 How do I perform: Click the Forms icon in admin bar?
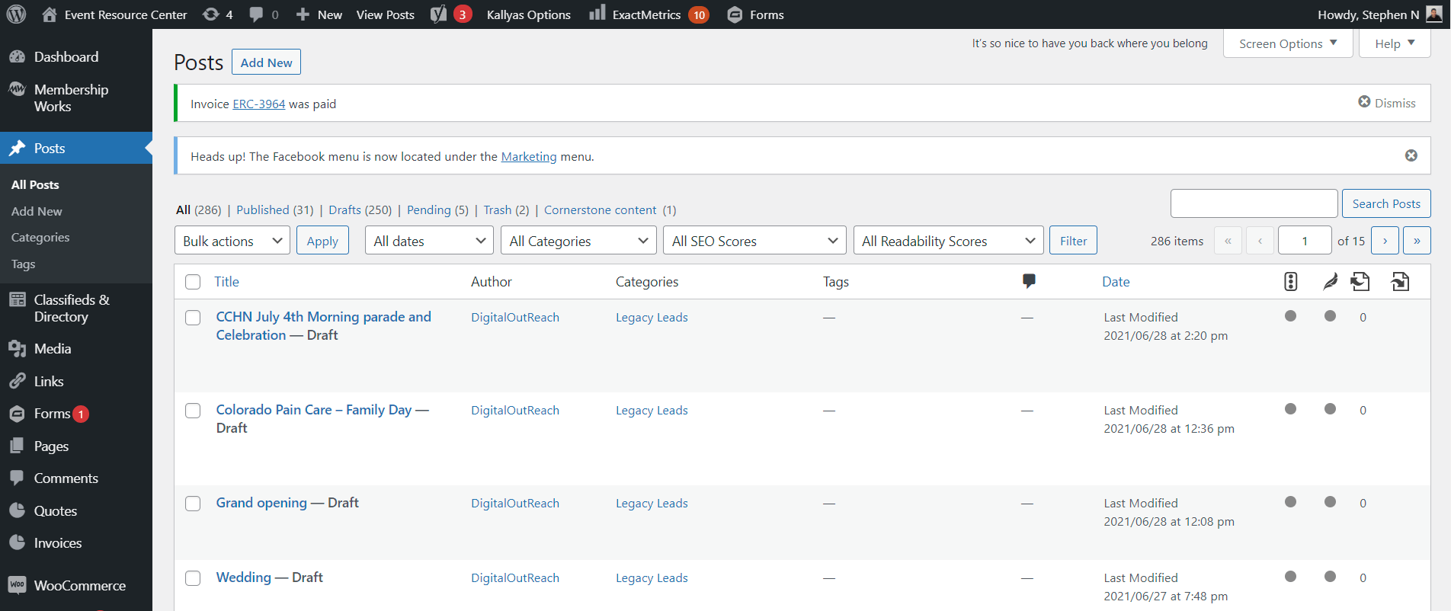click(735, 14)
